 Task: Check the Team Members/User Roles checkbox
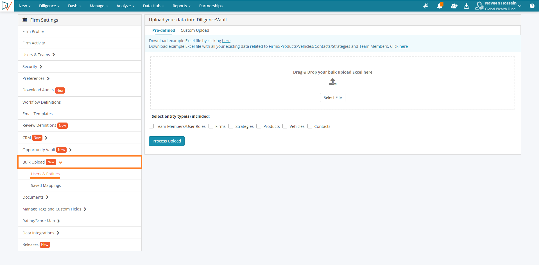point(151,126)
